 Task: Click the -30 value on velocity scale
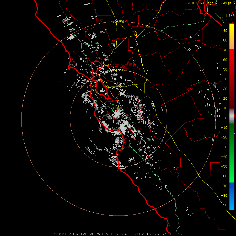click(224, 147)
